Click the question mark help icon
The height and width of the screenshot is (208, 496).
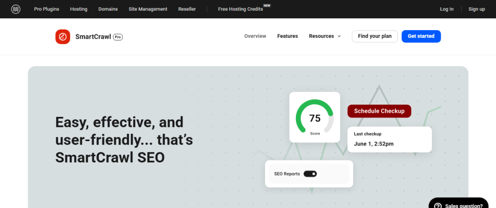tap(437, 205)
